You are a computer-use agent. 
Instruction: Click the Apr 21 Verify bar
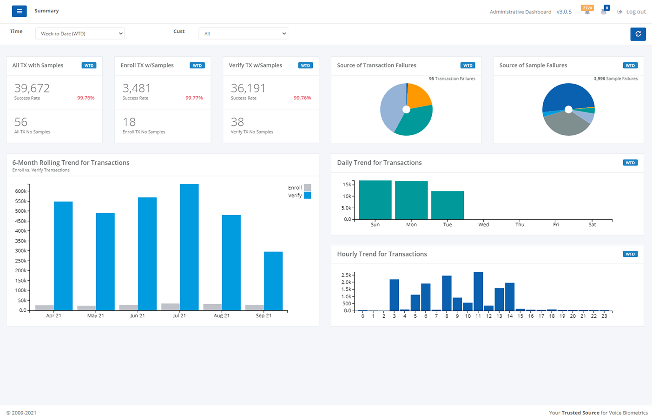(63, 256)
